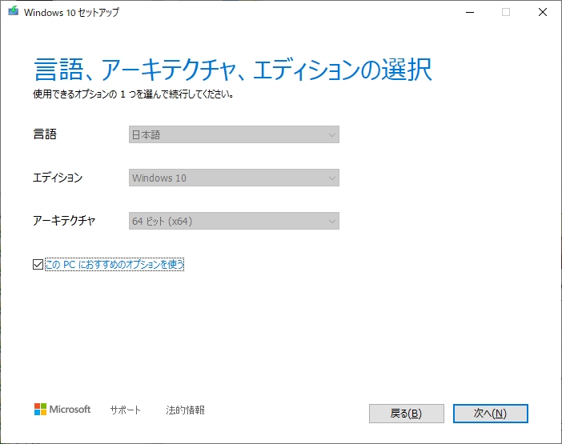Click the Windows 10 セットアップ title text
Viewport: 562px width, 444px height.
coord(71,12)
